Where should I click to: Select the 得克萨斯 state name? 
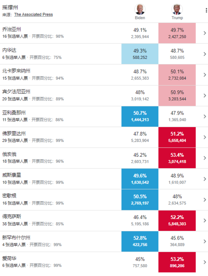tap(11, 216)
